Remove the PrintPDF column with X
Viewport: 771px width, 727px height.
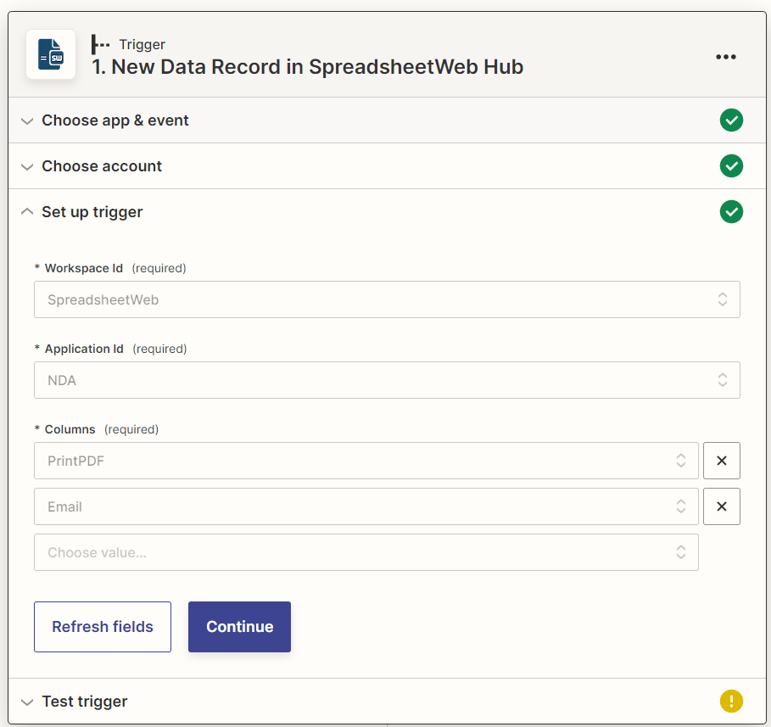coord(721,461)
